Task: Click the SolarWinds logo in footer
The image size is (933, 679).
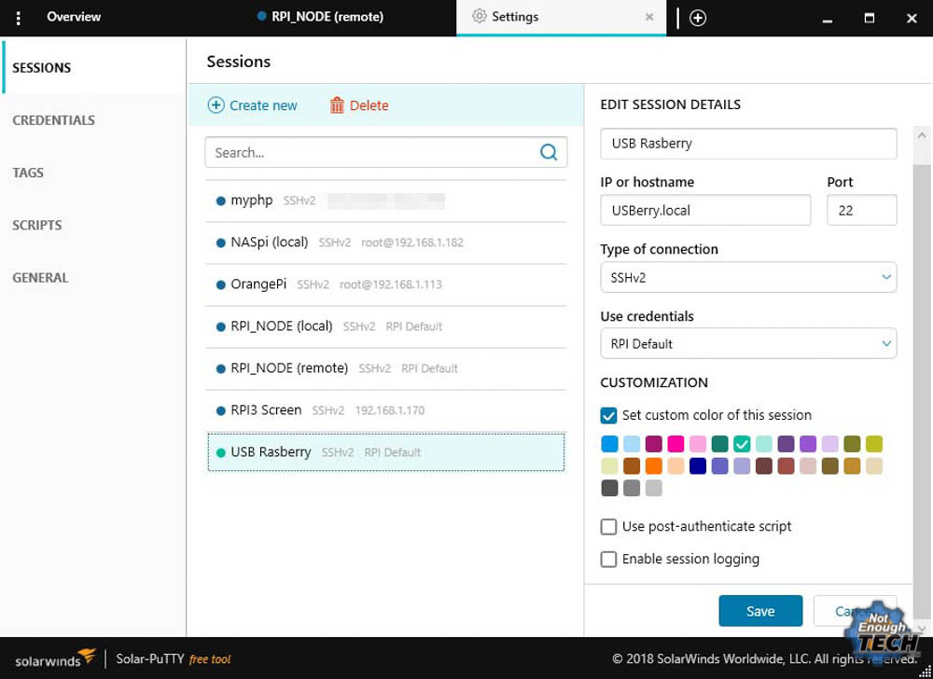Action: 55,658
